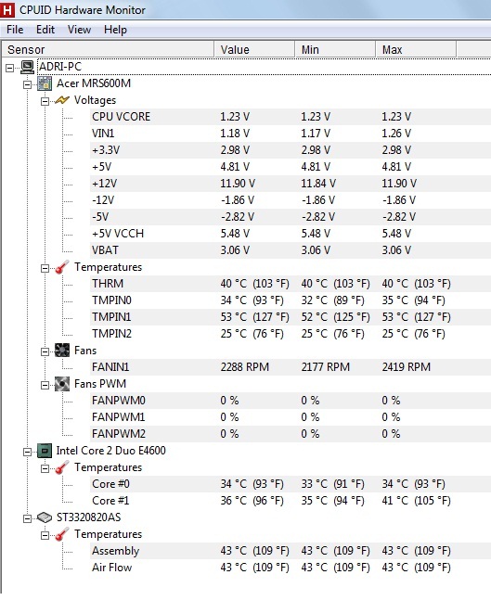
Task: Click the Fans PWM icon
Action: (x=62, y=384)
